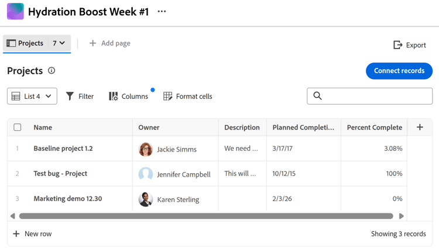Click the scroll right arrow

(402, 216)
